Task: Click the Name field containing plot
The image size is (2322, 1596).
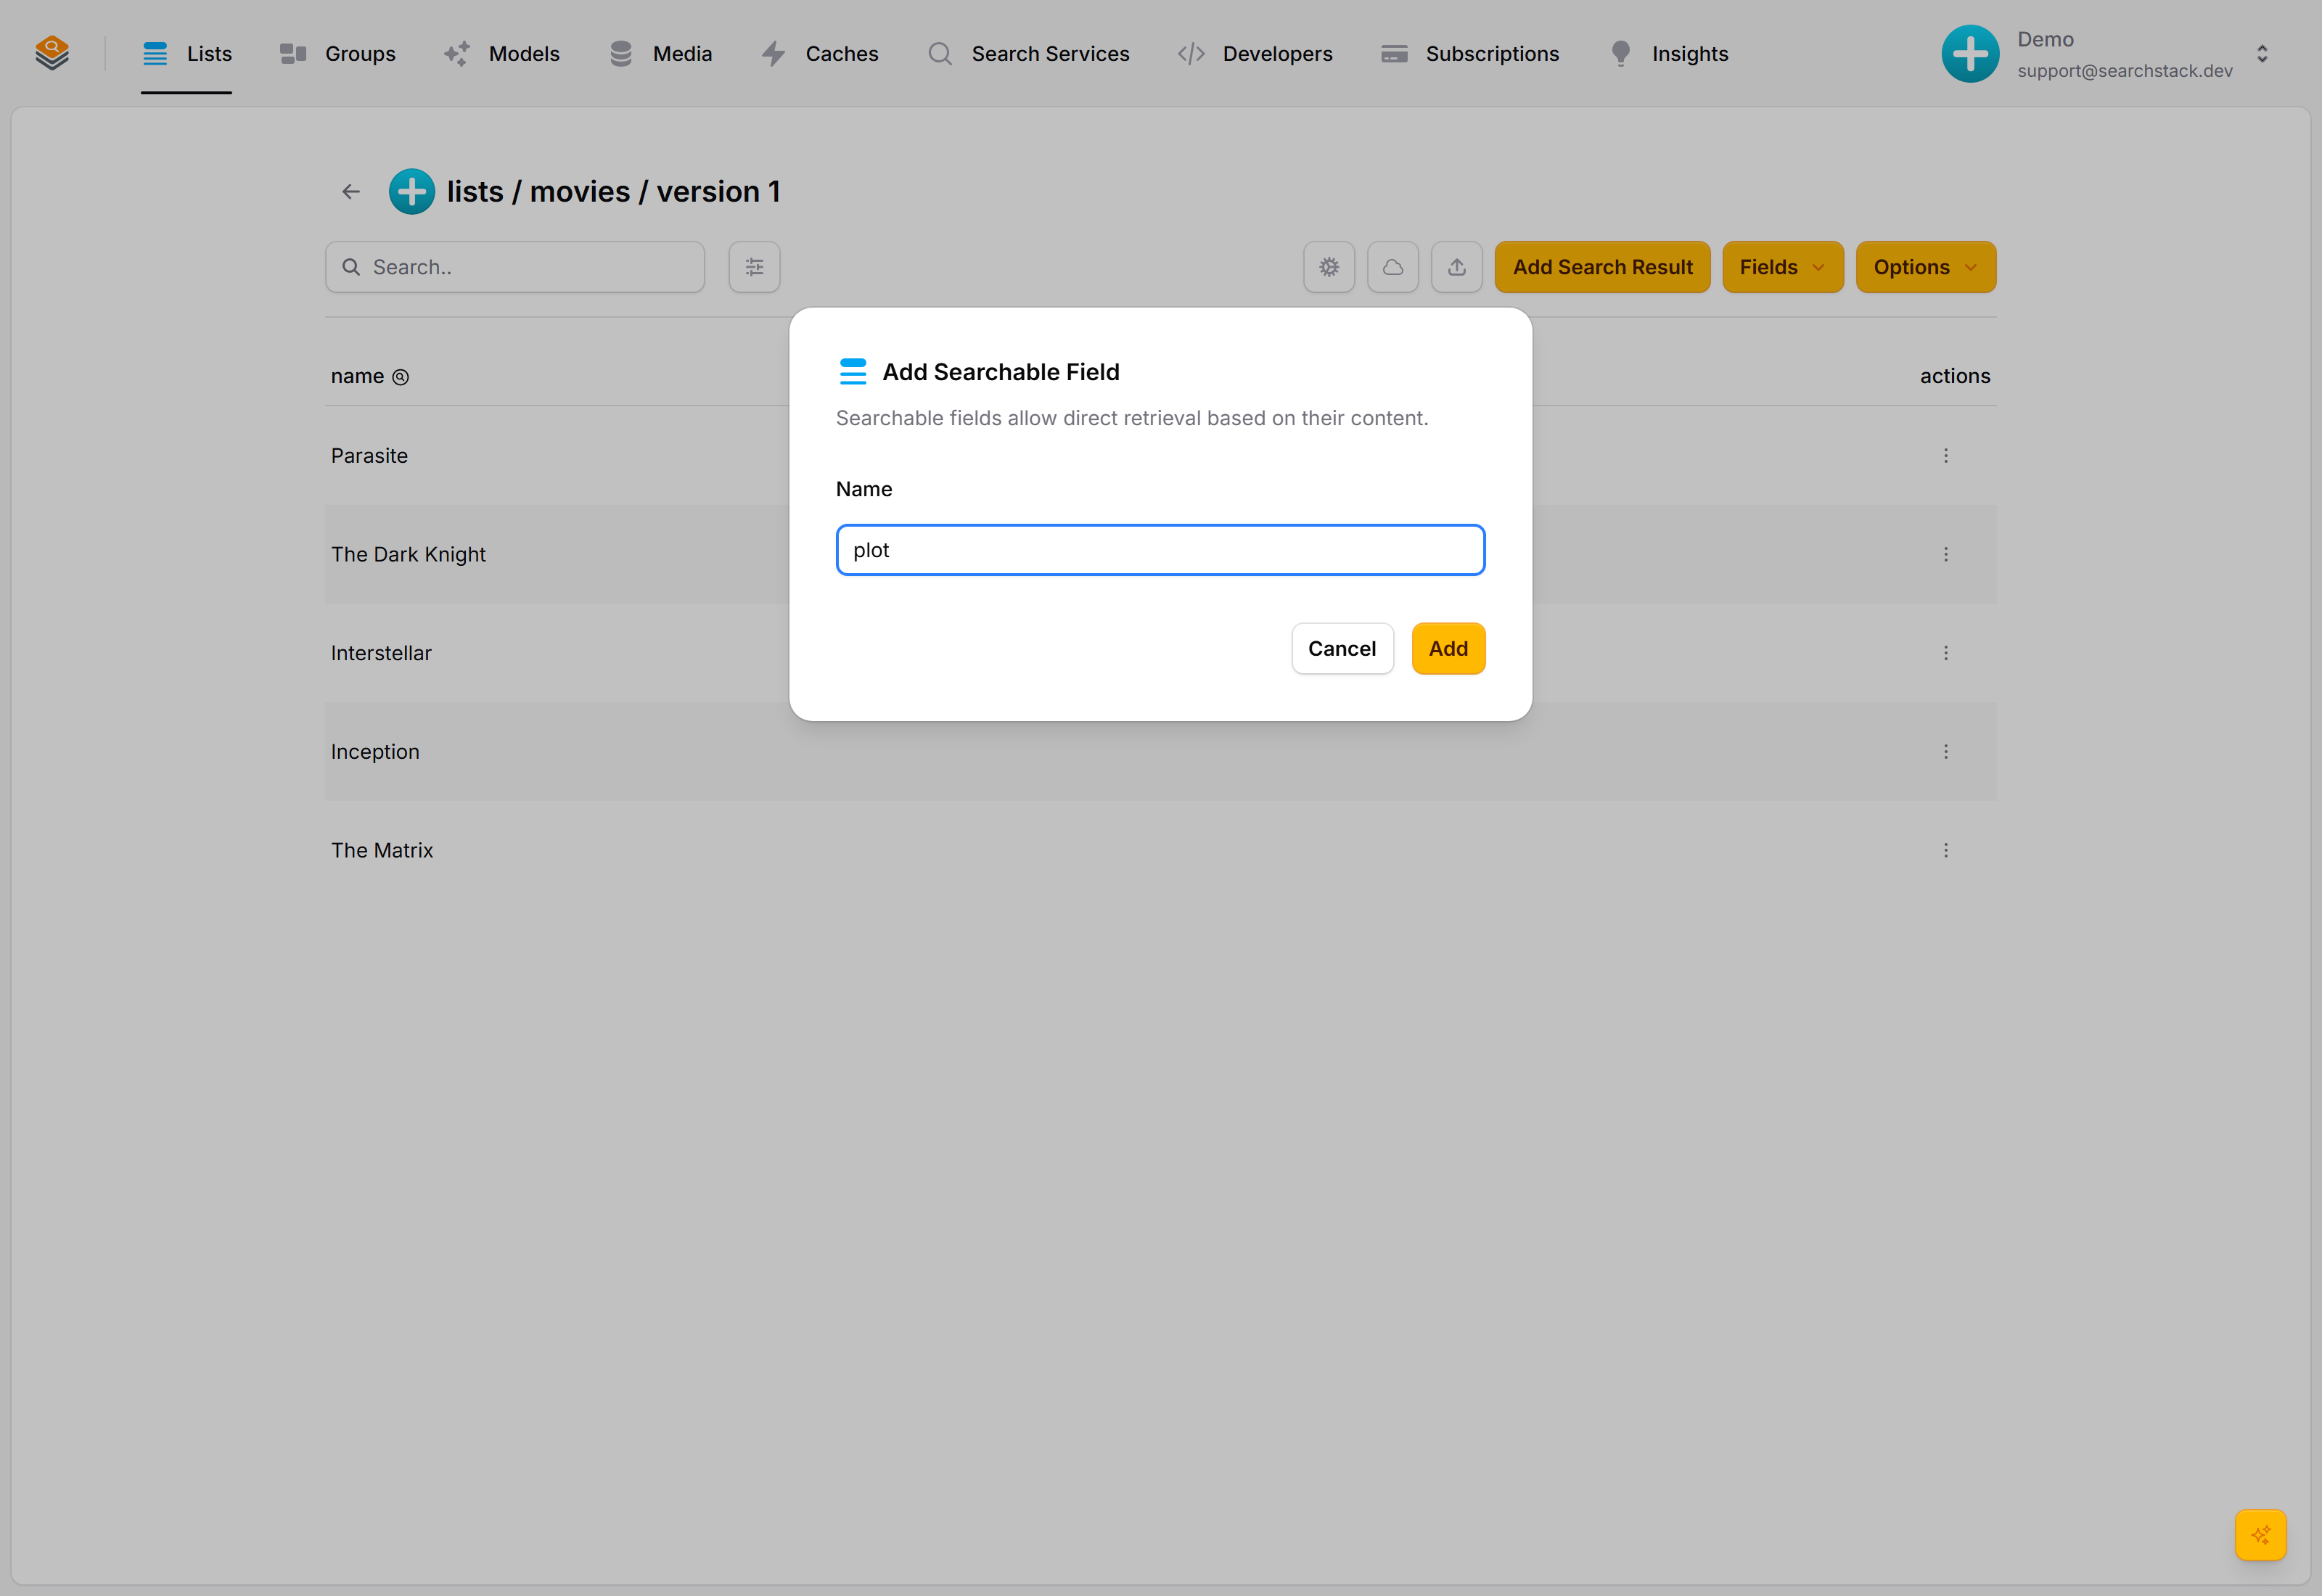Action: pyautogui.click(x=1160, y=550)
